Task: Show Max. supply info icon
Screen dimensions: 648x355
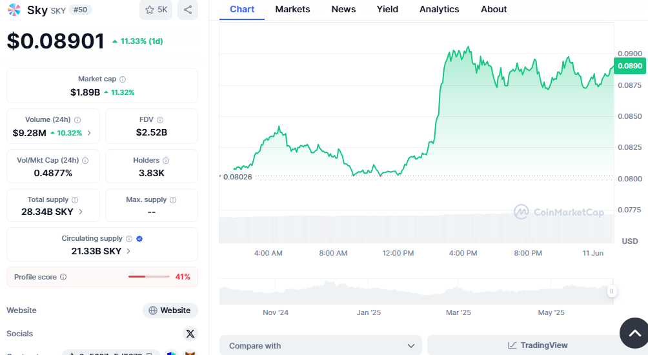Action: 173,200
